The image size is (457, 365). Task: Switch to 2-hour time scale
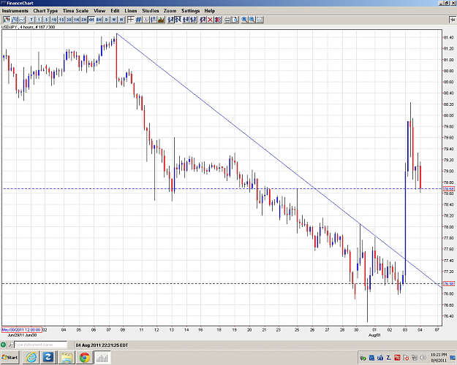(x=84, y=20)
